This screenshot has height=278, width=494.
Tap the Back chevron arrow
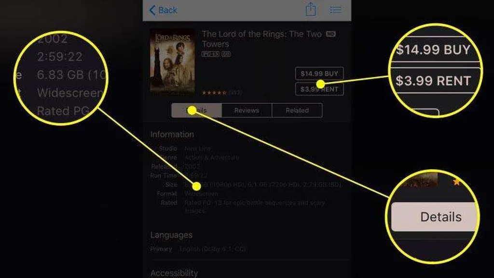tap(152, 10)
